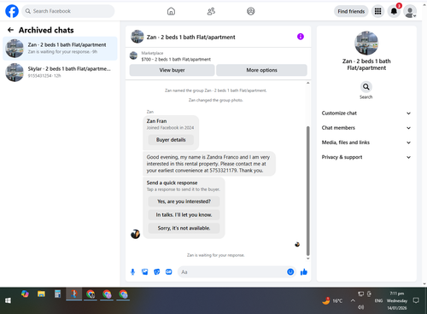Screen dimensions: 427x314
Task: Open the Zan archived chat
Action: [60, 49]
